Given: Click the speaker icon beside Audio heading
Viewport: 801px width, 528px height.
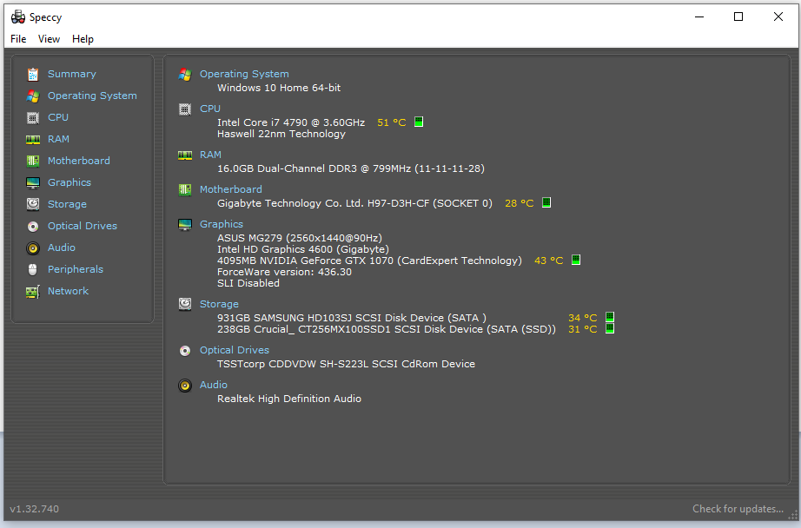Looking at the screenshot, I should [185, 386].
